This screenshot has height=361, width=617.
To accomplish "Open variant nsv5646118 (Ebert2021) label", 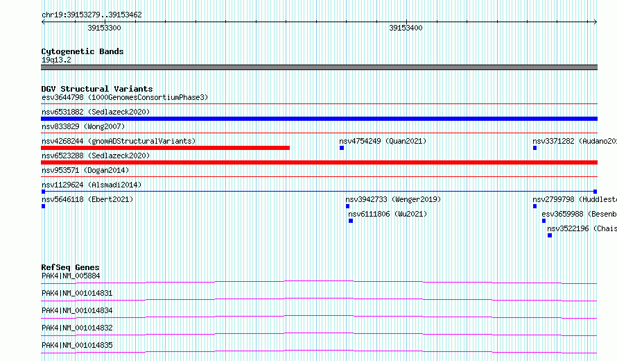I will (87, 199).
